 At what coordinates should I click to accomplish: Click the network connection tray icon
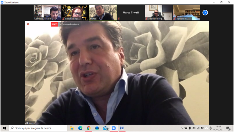point(198,128)
